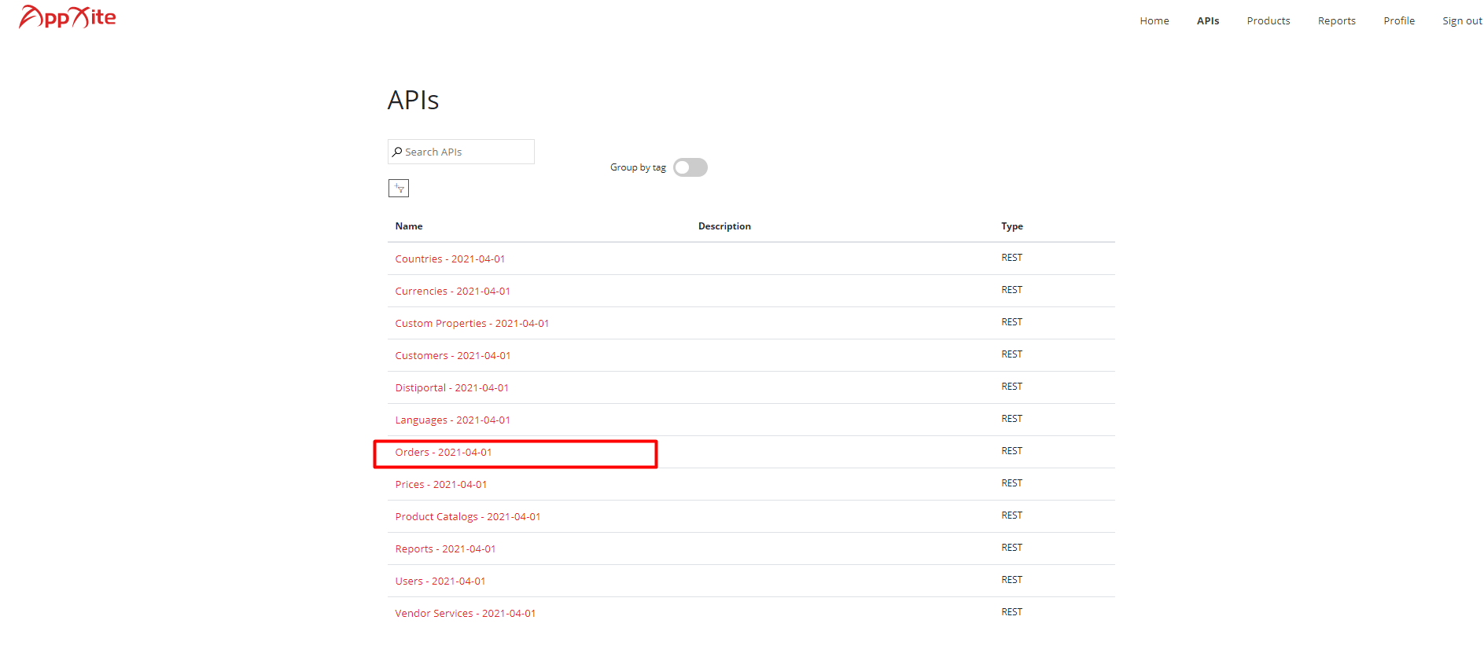Click REST type in Product Catalogs row
This screenshot has height=653, width=1484.
click(x=1012, y=515)
